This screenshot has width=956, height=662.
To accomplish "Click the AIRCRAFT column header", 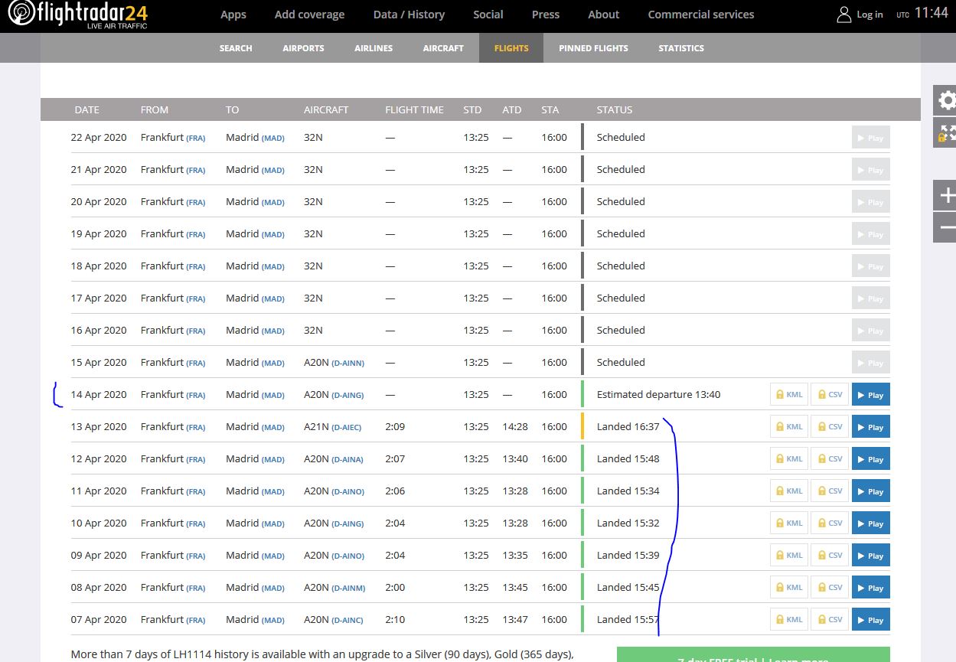I will (326, 109).
